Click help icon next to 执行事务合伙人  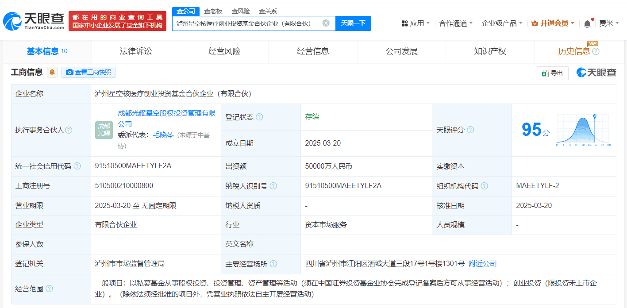69,130
